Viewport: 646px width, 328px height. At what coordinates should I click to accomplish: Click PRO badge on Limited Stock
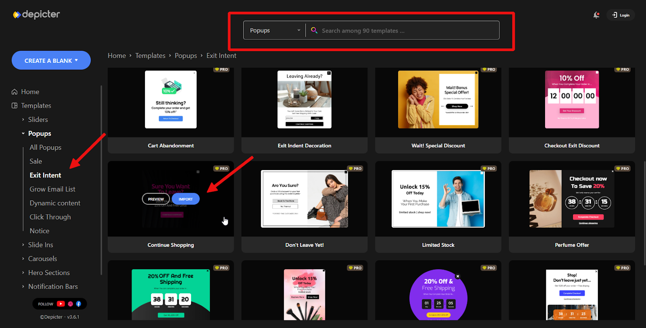coord(489,168)
